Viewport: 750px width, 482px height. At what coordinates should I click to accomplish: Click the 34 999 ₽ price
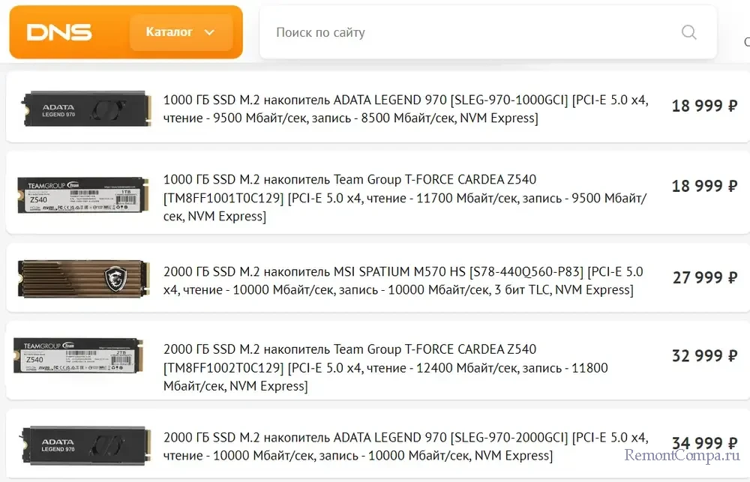point(704,442)
